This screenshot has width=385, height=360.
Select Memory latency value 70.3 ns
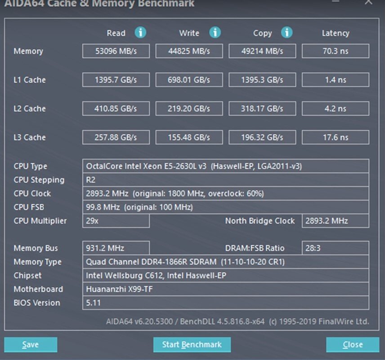coord(336,51)
